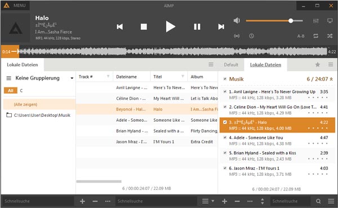Image resolution: width=338 pixels, height=208 pixels.
Task: Filter by letter C
Action: [x=21, y=91]
